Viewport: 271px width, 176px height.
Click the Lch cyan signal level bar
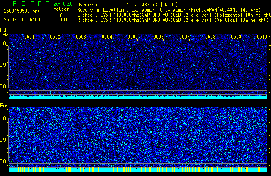[138, 97]
